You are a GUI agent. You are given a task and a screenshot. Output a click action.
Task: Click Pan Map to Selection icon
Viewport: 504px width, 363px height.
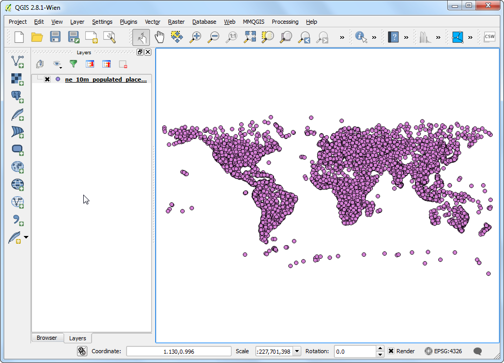point(177,37)
